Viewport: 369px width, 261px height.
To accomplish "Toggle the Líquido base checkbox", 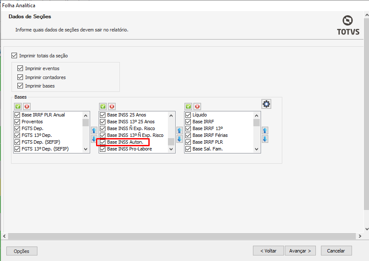I will (188, 115).
